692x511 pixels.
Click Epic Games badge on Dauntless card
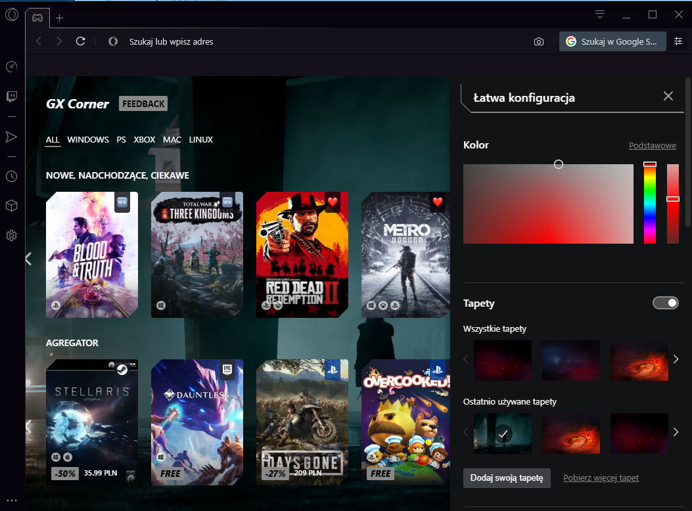[x=227, y=370]
